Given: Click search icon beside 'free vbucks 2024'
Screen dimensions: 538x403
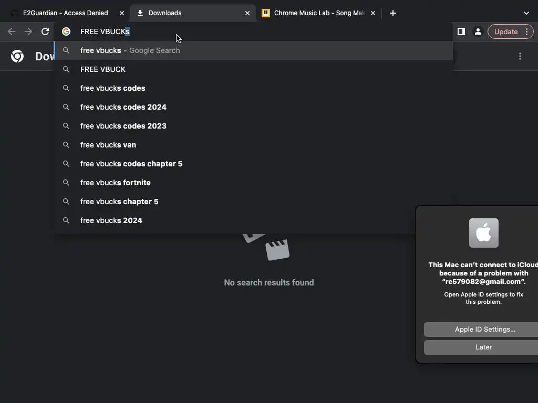Looking at the screenshot, I should (66, 220).
